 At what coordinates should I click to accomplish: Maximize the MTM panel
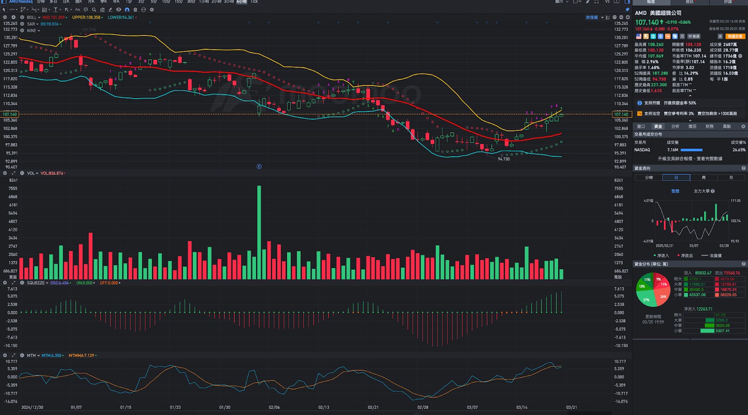click(x=14, y=355)
